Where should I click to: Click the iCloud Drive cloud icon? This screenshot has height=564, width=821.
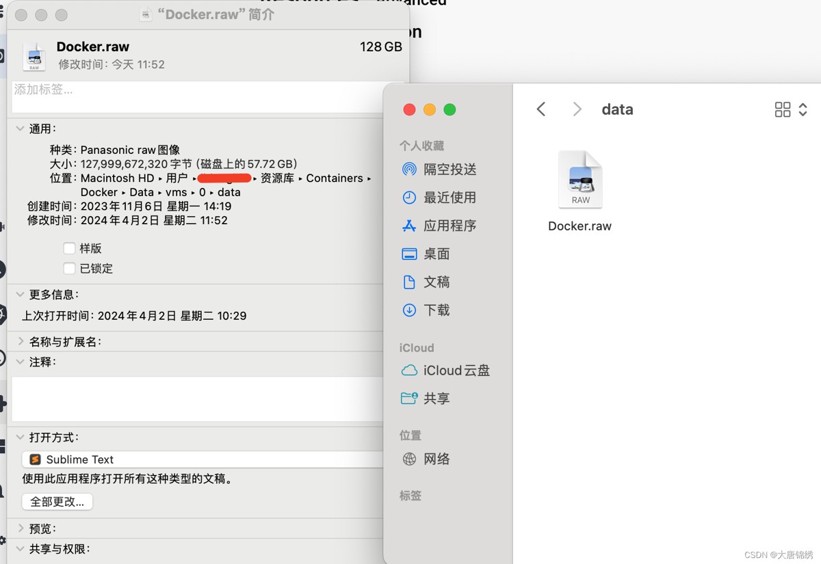click(x=409, y=371)
